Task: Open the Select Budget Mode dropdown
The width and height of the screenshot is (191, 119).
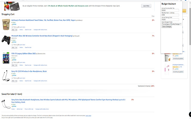Action: click(172, 24)
